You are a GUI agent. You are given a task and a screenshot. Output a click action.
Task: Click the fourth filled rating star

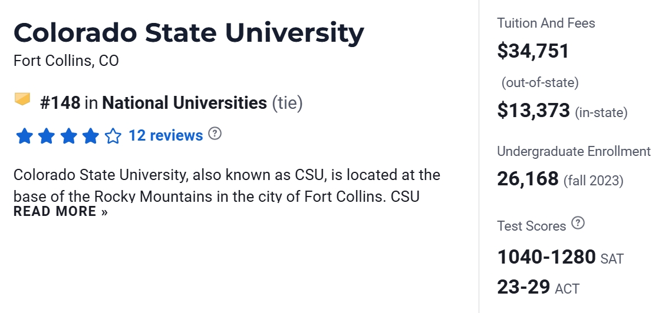(x=90, y=136)
